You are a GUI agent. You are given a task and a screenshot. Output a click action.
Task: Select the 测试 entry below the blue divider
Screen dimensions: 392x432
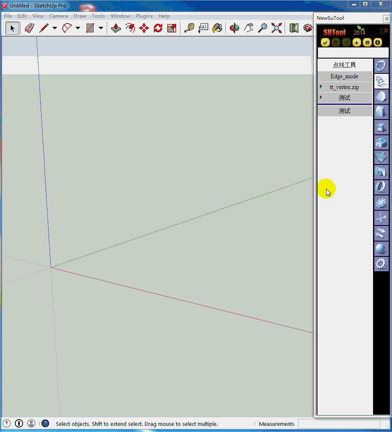click(345, 111)
